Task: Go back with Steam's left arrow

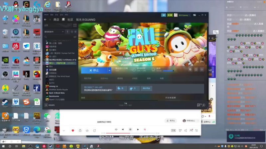Action: click(x=45, y=20)
